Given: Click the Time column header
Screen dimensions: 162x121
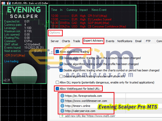Looking at the screenshot, I should [54, 10].
